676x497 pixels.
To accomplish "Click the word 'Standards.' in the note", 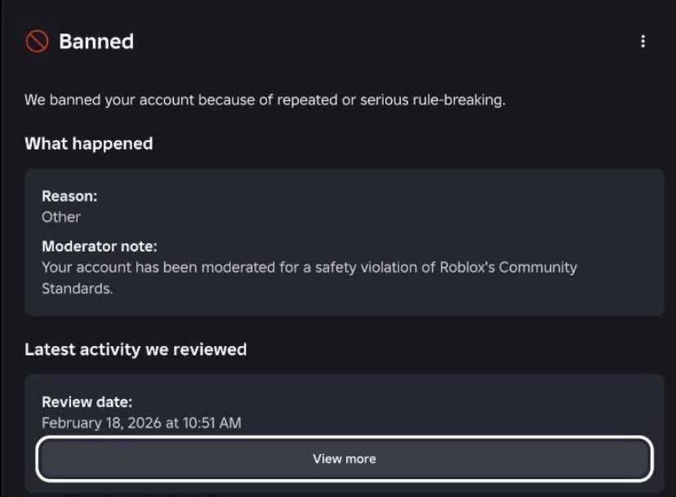I will pos(77,288).
